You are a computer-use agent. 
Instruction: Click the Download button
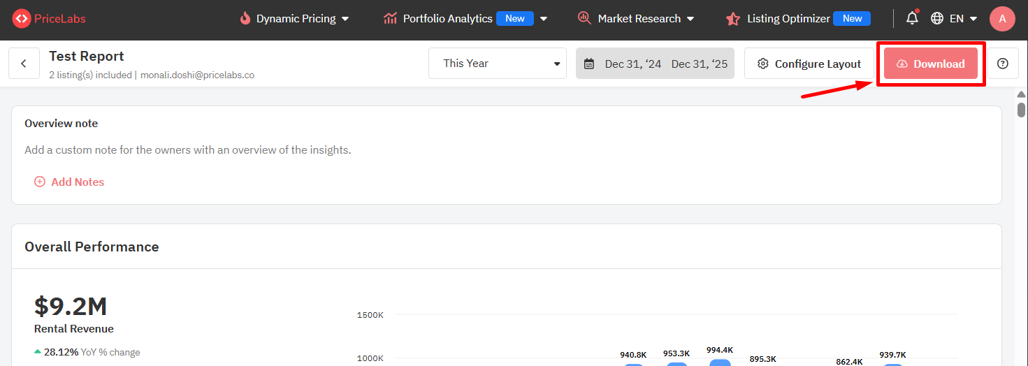pos(930,64)
